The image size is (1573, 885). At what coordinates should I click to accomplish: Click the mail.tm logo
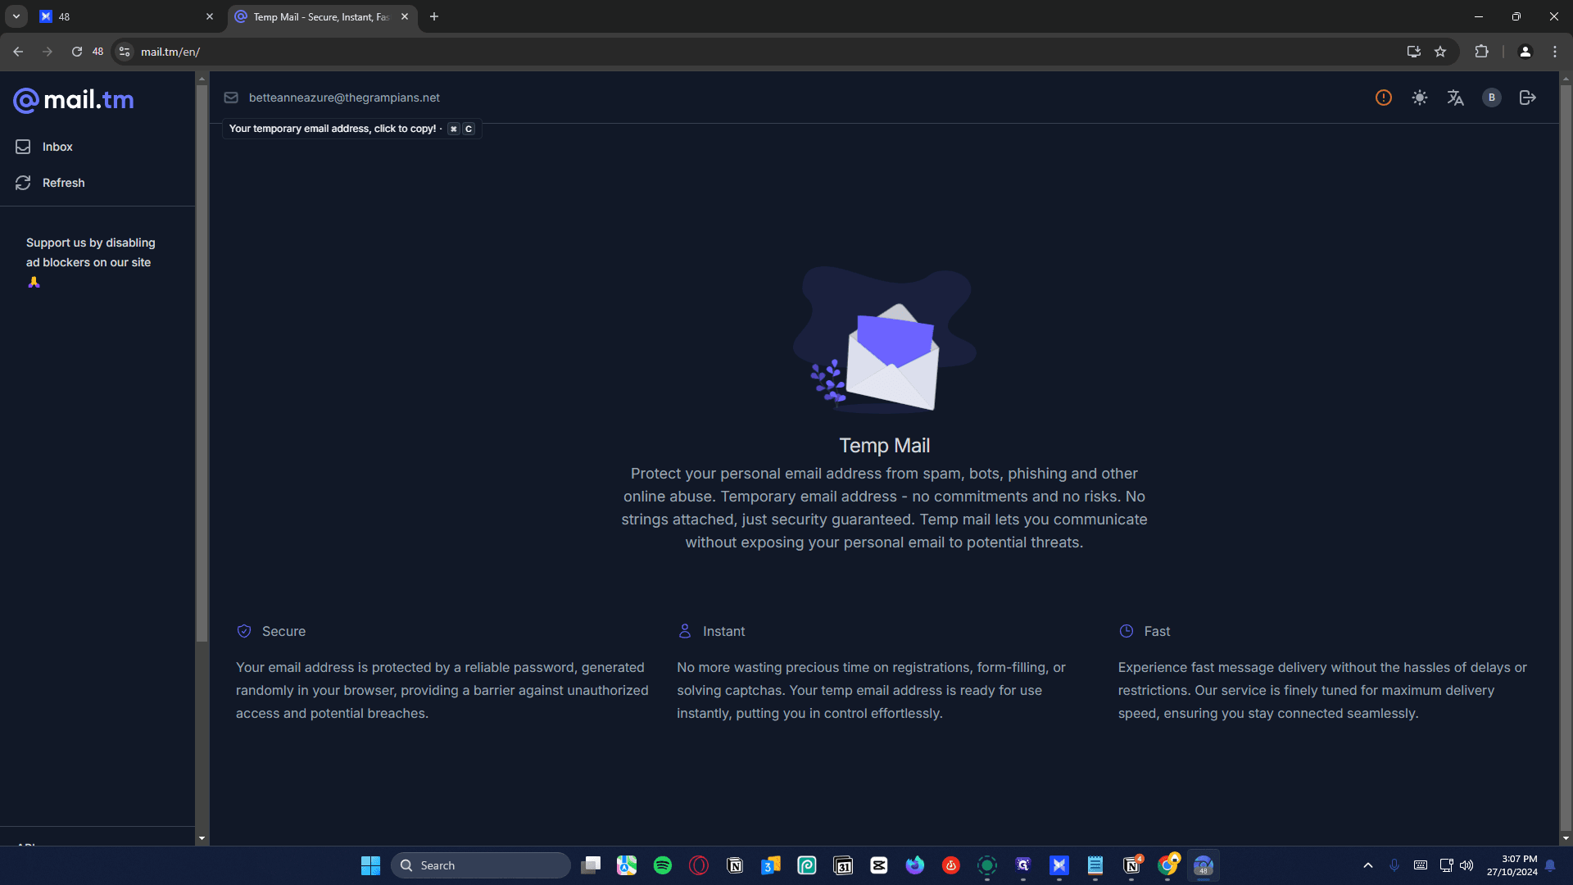pyautogui.click(x=74, y=100)
